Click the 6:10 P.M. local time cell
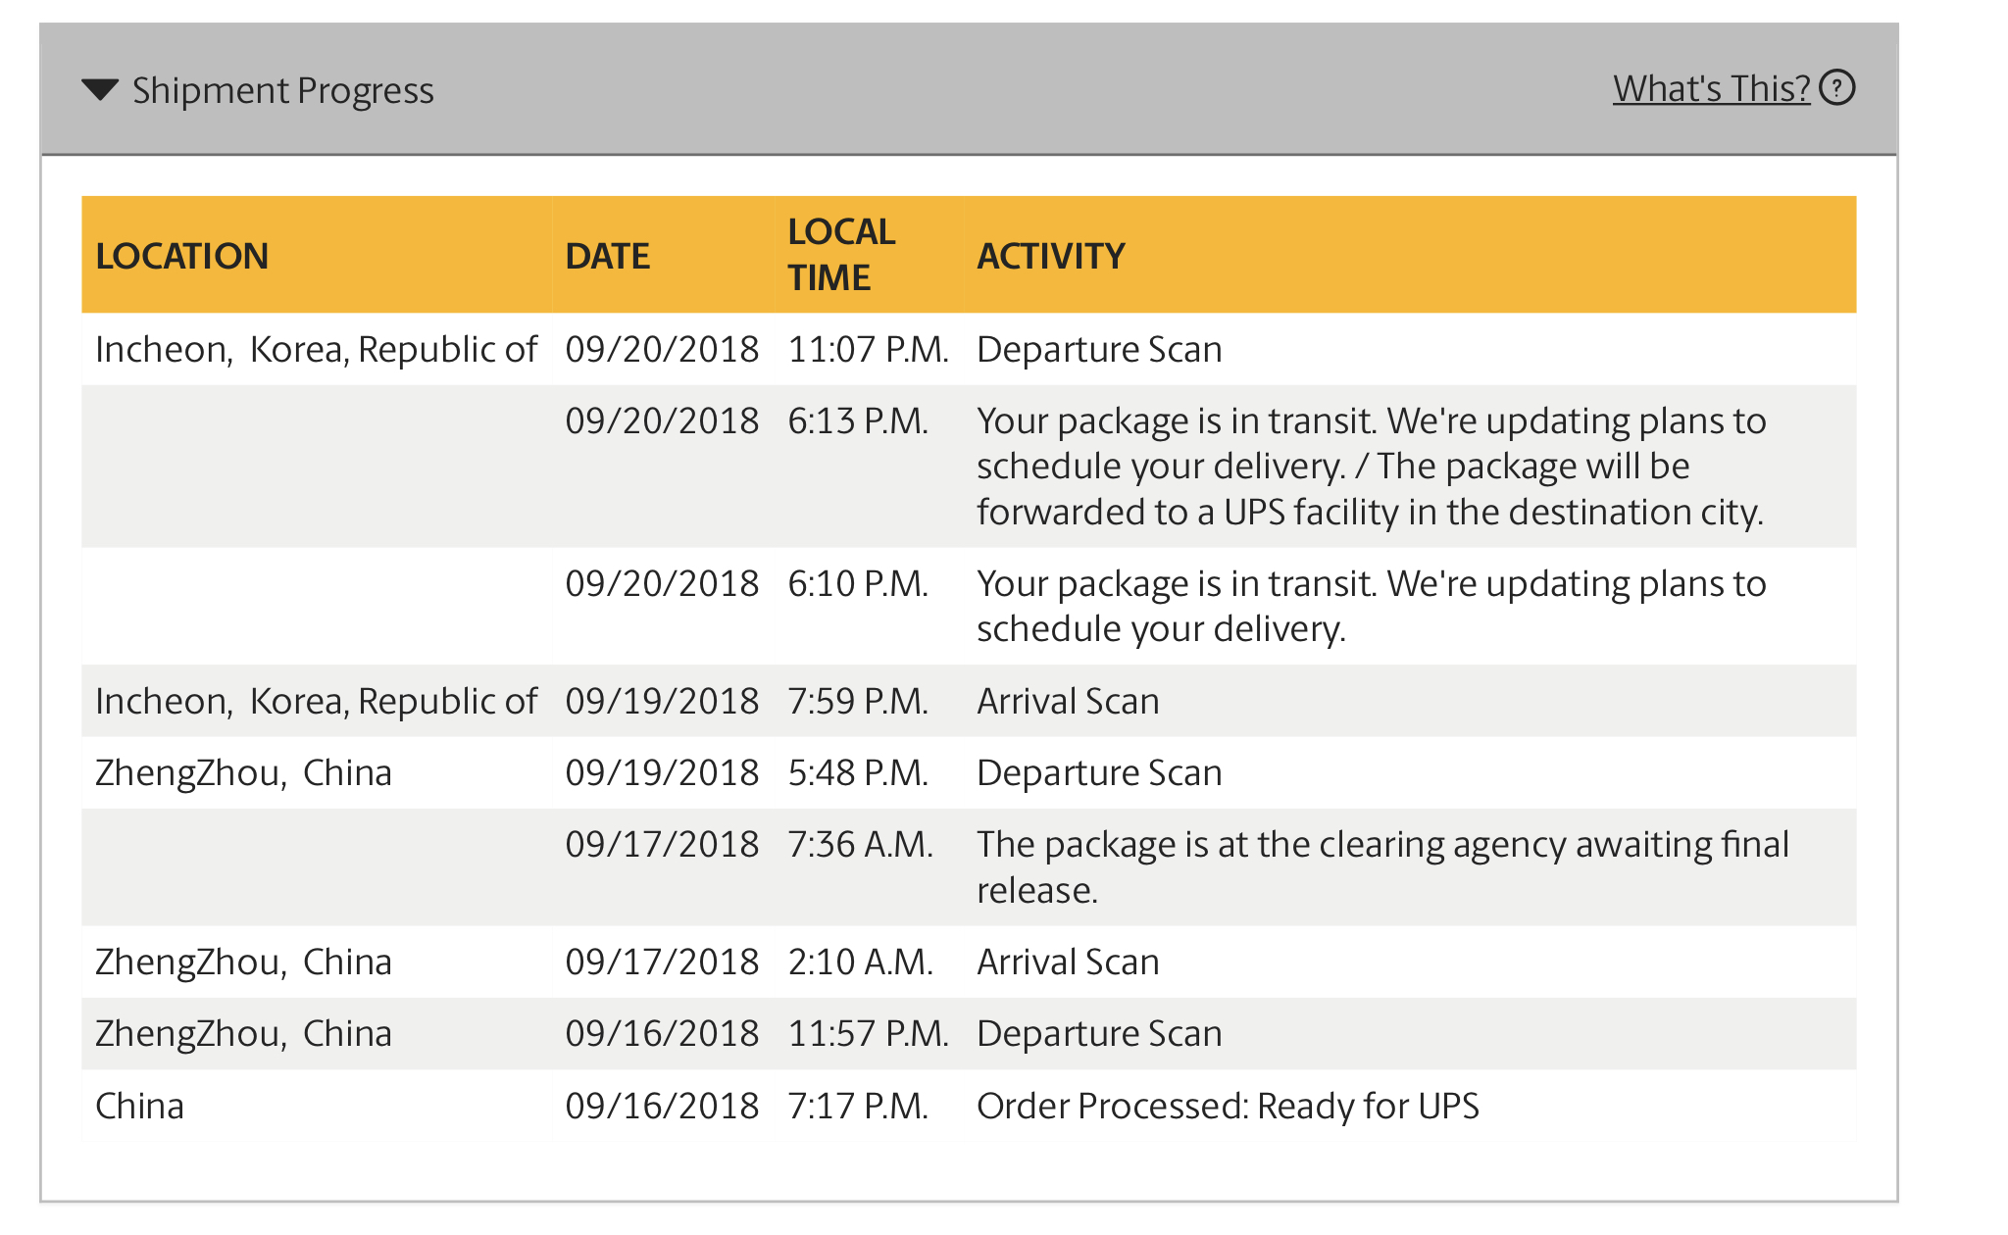The height and width of the screenshot is (1235, 2008). click(858, 583)
